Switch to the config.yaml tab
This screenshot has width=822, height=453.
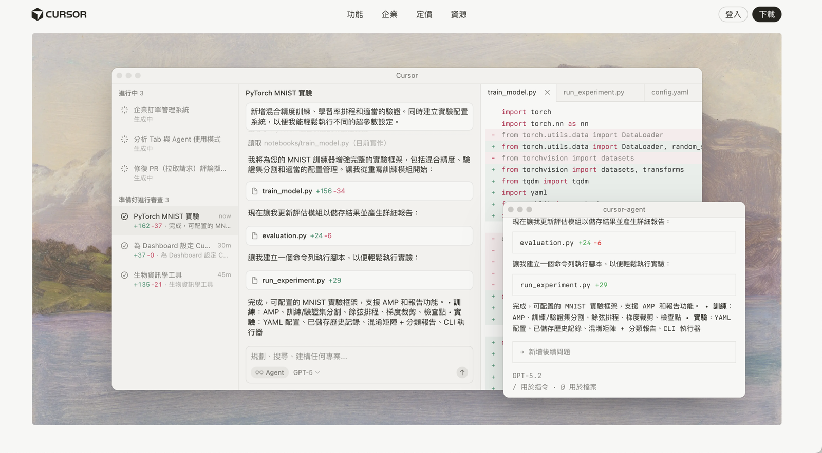669,92
